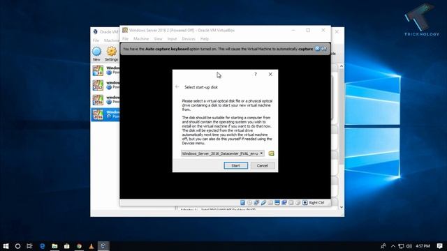
Task: Dismiss the Auto capture keyboard notification
Action: click(318, 49)
